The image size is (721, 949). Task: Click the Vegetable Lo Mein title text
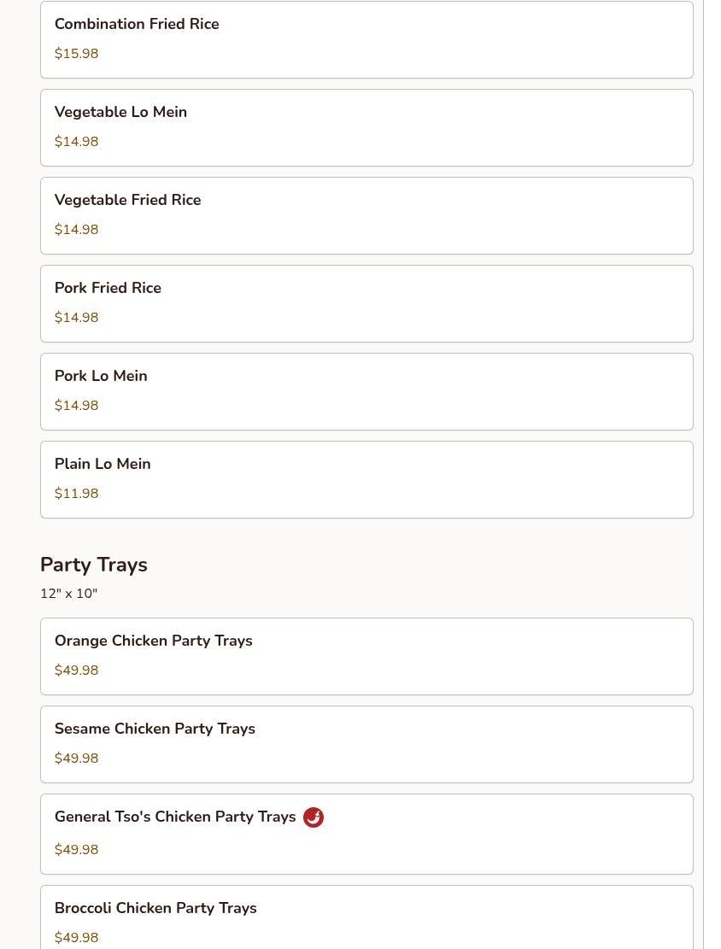[x=120, y=112]
